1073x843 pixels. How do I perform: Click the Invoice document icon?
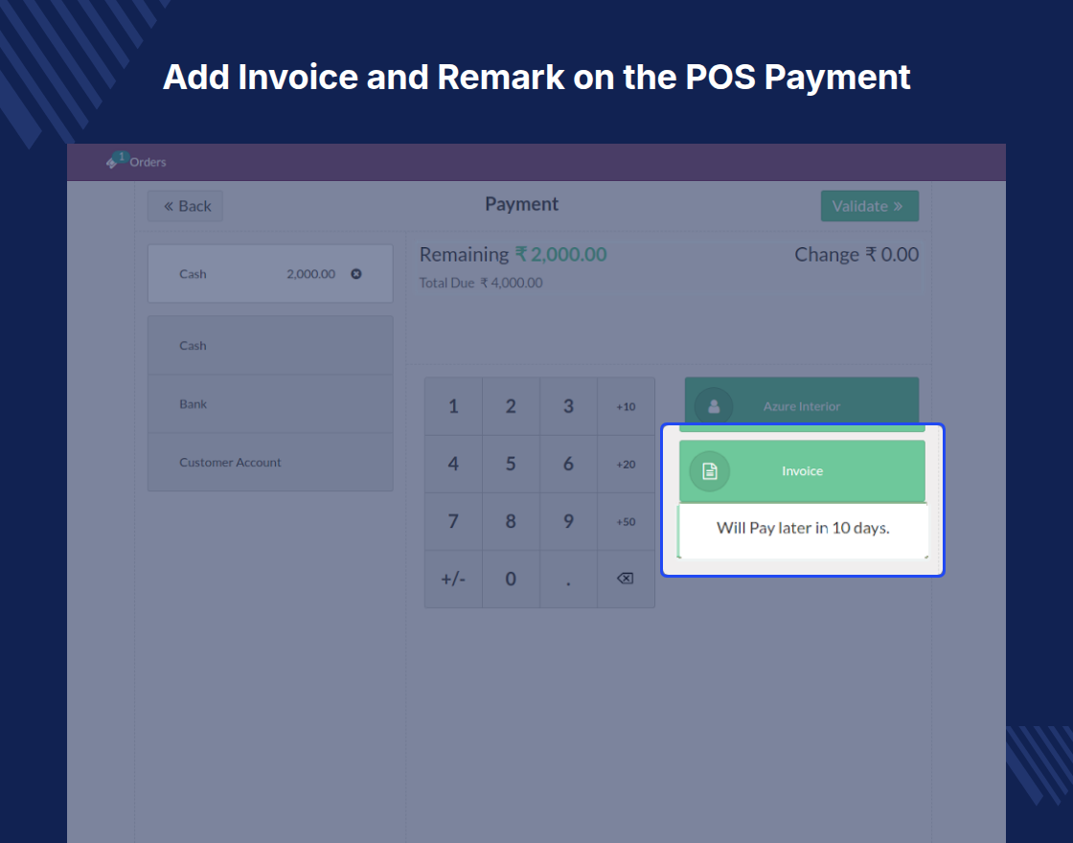(710, 470)
